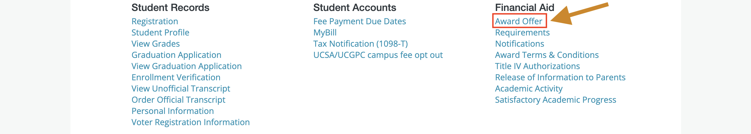Open the Registration link
This screenshot has width=751, height=134.
tap(154, 22)
